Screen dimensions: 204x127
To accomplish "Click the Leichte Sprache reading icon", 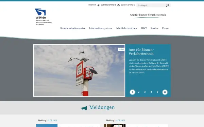I will click(x=118, y=5).
